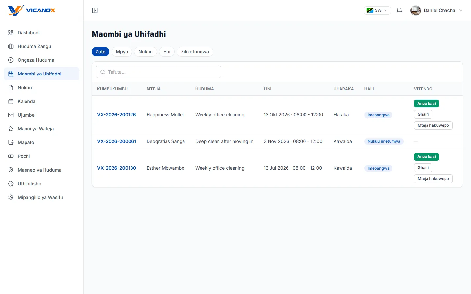Click the Mipangilio ya Wasifu gear icon
Image resolution: width=471 pixels, height=294 pixels.
pyautogui.click(x=11, y=197)
